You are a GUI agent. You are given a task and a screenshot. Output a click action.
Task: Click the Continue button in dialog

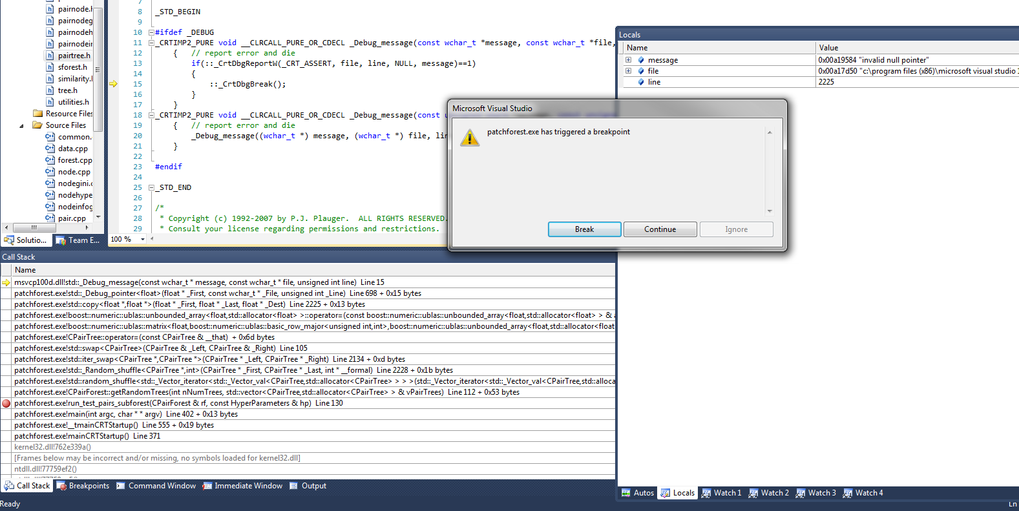[660, 229]
